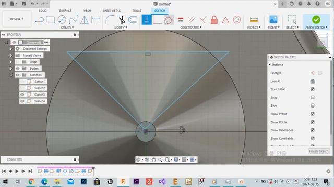Apply the Parallel constraint
334x187 pixels.
[192, 20]
